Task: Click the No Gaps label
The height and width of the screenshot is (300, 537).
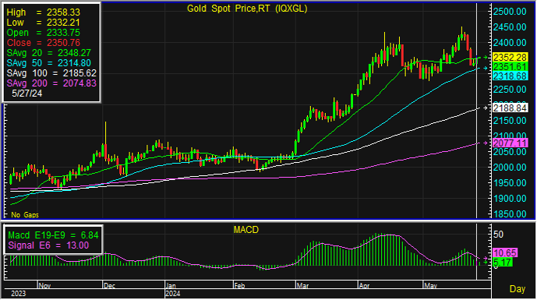Action: tap(25, 215)
